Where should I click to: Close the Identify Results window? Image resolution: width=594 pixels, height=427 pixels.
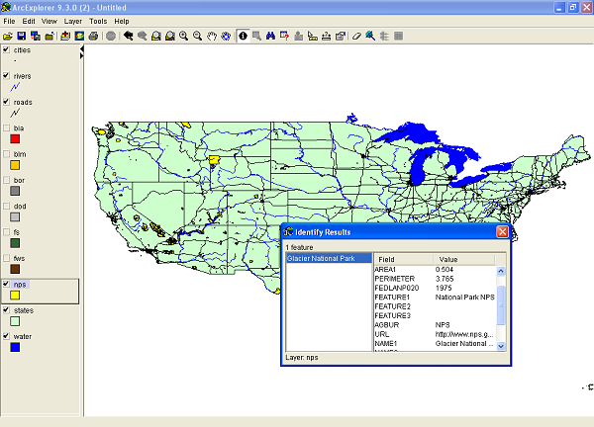pyautogui.click(x=502, y=231)
